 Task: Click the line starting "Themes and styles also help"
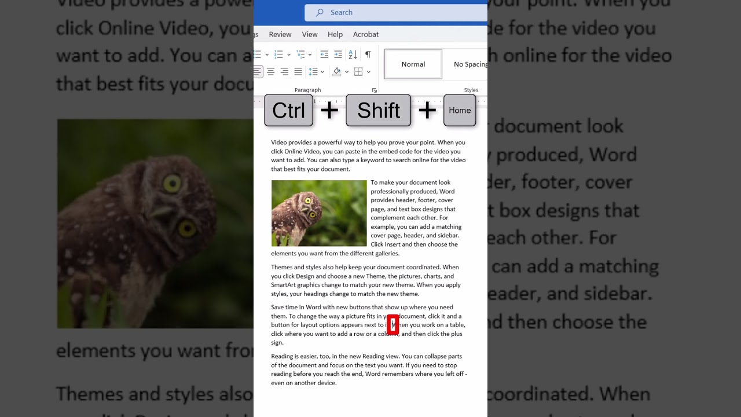point(365,268)
